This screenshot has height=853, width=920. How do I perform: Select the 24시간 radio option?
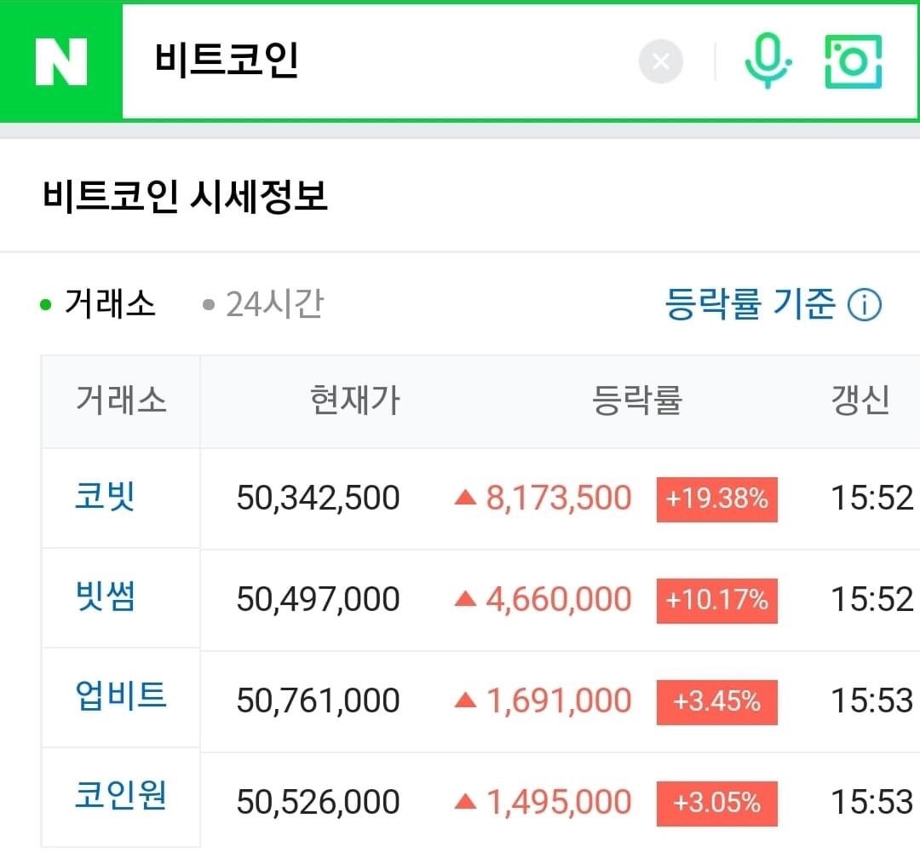[x=262, y=304]
